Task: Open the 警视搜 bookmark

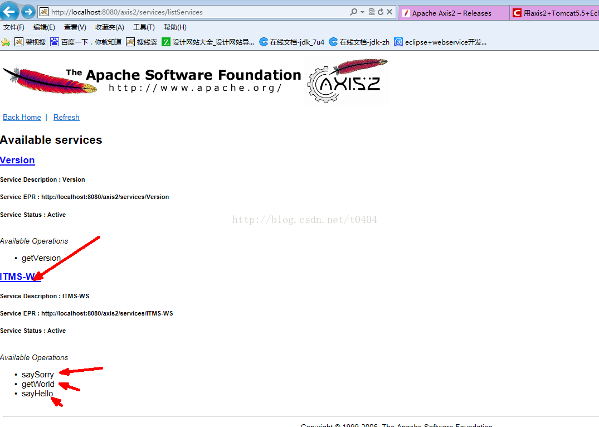Action: coord(30,42)
